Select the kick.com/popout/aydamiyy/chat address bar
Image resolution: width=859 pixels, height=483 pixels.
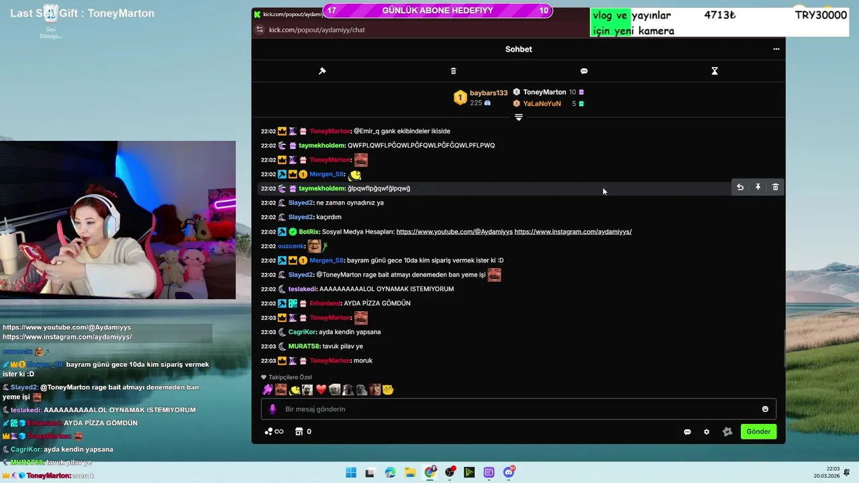pos(317,30)
